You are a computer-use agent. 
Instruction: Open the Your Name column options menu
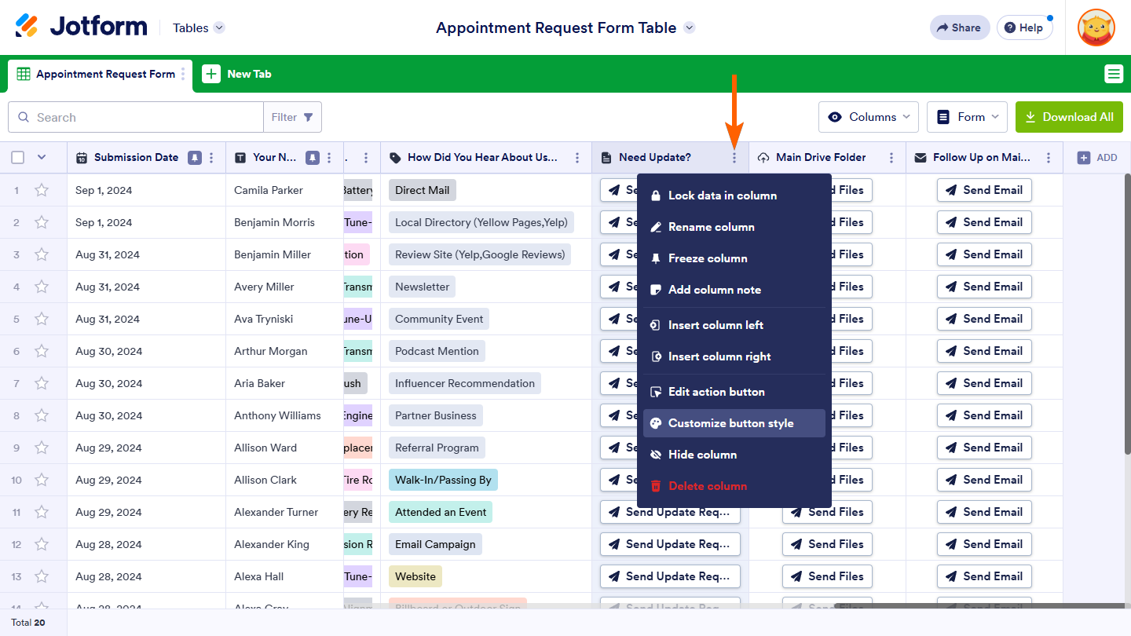(x=329, y=158)
